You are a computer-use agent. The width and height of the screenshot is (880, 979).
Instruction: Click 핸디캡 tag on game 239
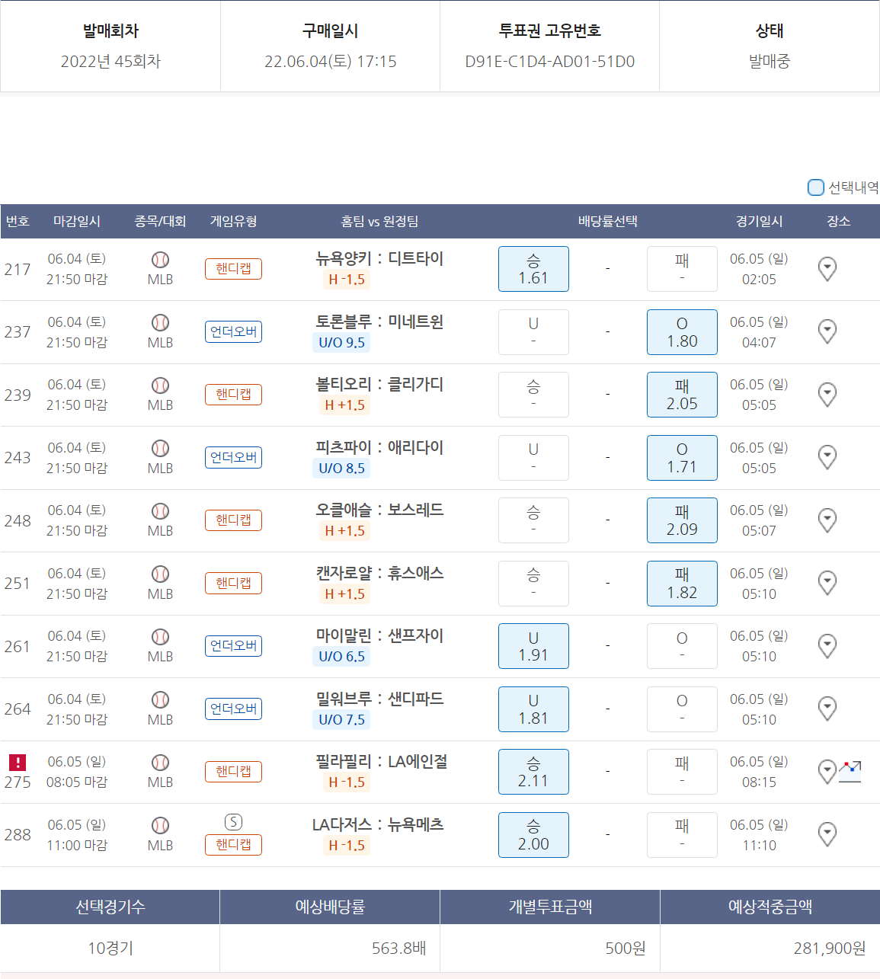(233, 395)
